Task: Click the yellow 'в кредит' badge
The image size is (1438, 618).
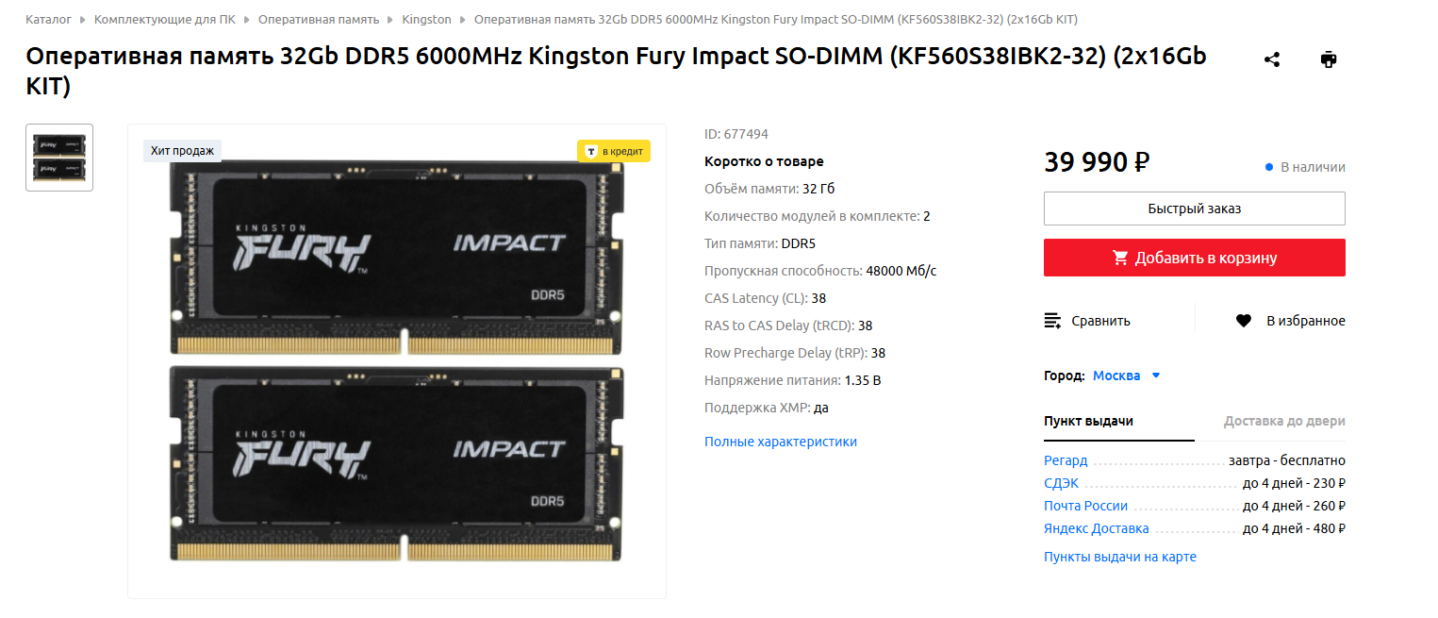Action: point(614,151)
